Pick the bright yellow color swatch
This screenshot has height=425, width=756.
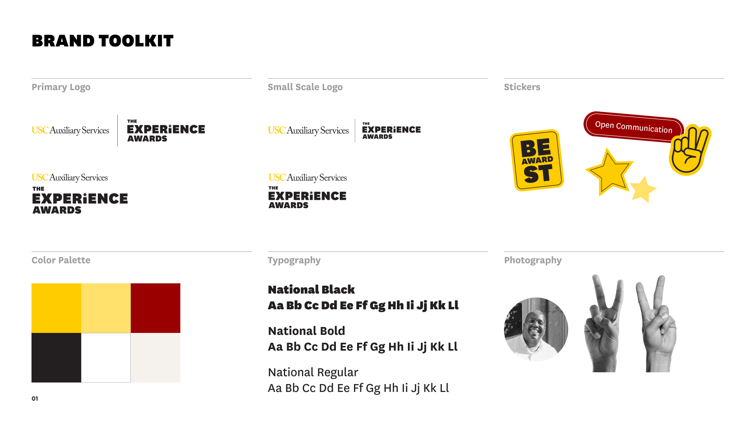56,308
